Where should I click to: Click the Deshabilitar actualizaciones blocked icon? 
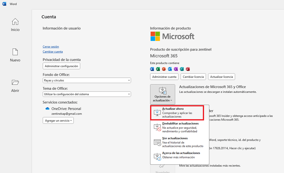[x=157, y=127]
